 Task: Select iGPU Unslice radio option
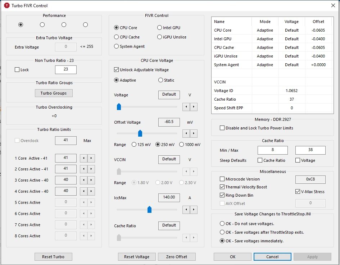[172, 37]
